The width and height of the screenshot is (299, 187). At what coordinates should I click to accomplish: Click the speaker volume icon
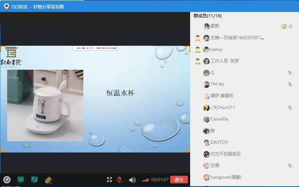point(132,180)
